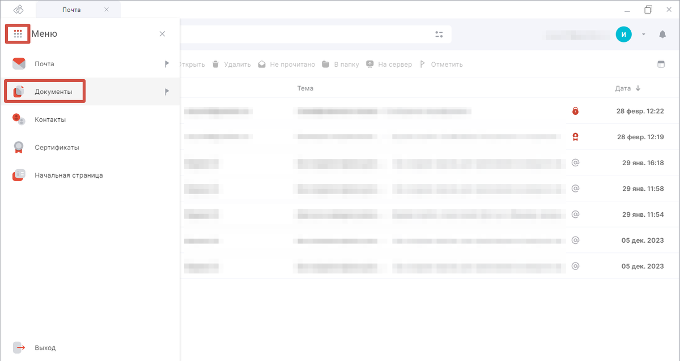
Task: Open Почта in the menu
Action: click(x=90, y=64)
